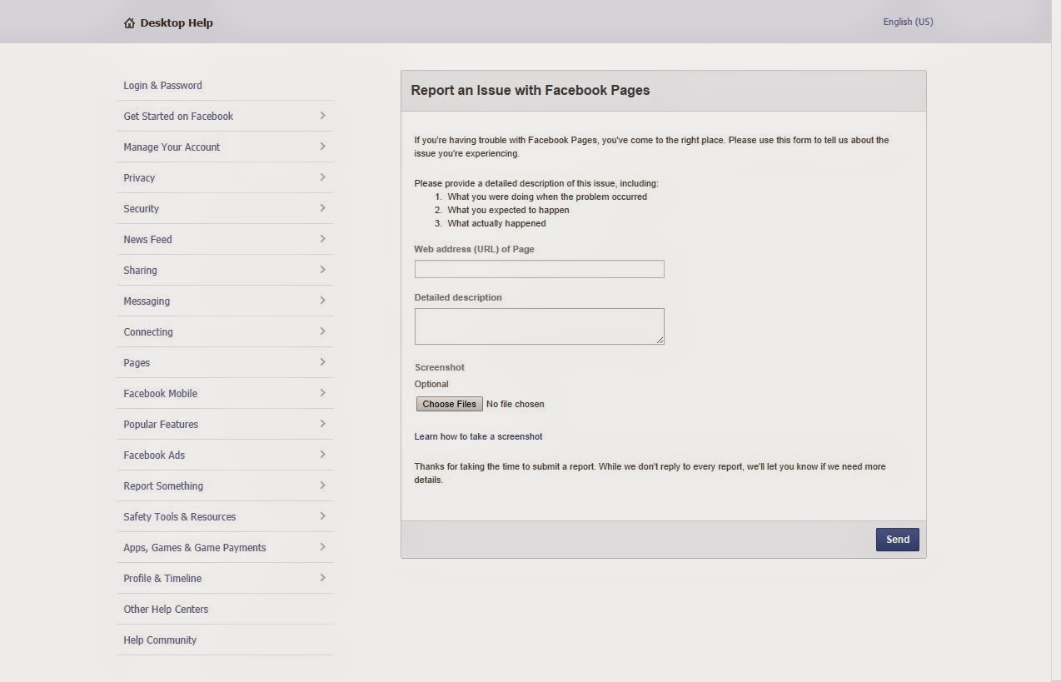Click the detailed description resize handle
Image resolution: width=1061 pixels, height=682 pixels.
point(660,341)
